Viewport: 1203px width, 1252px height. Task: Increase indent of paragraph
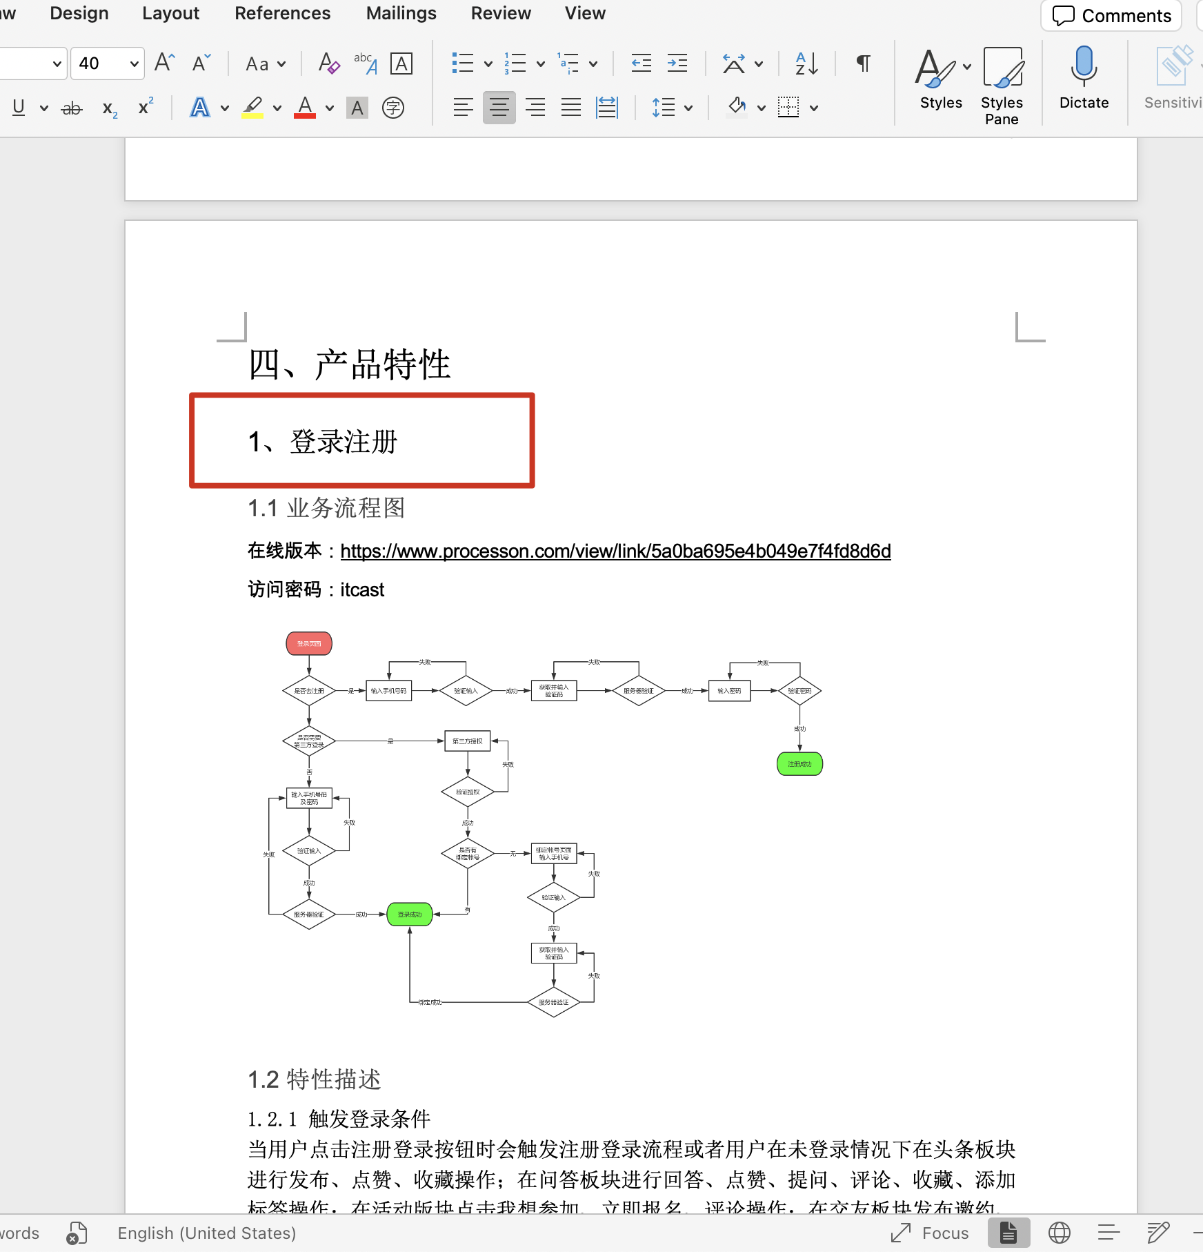(677, 64)
